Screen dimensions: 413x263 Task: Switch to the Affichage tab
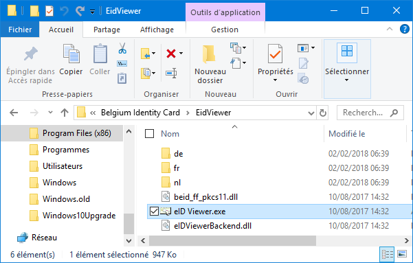(157, 30)
